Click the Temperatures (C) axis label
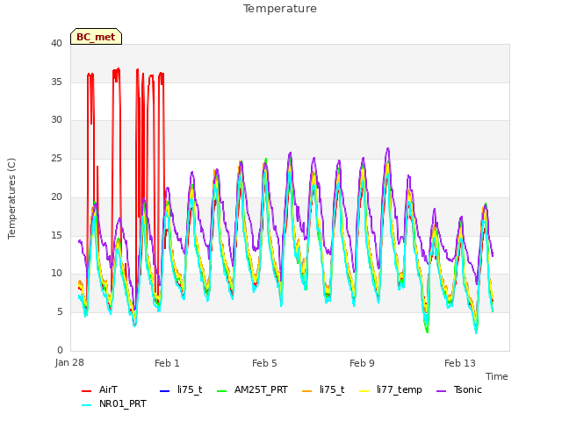Image resolution: width=562 pixels, height=421 pixels. pos(11,198)
